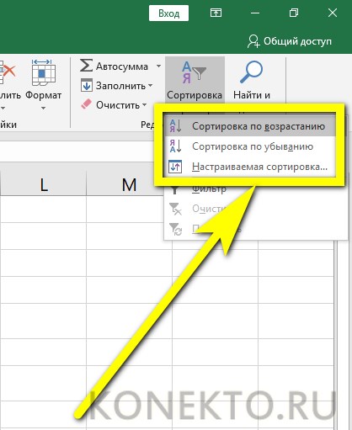Click the delete cells icon
Screen dimensions: 352x430
(8, 73)
